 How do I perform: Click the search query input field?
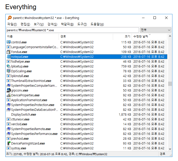73,30
